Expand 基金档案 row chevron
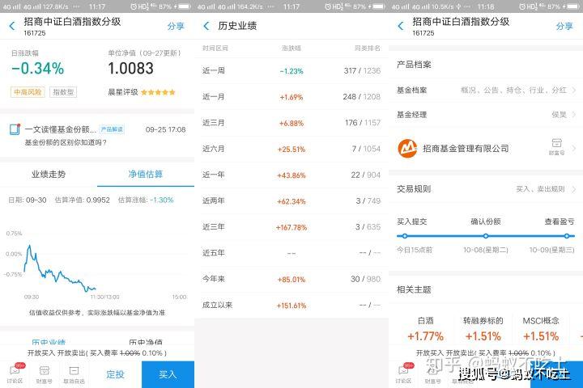This screenshot has height=388, width=583. pos(574,90)
